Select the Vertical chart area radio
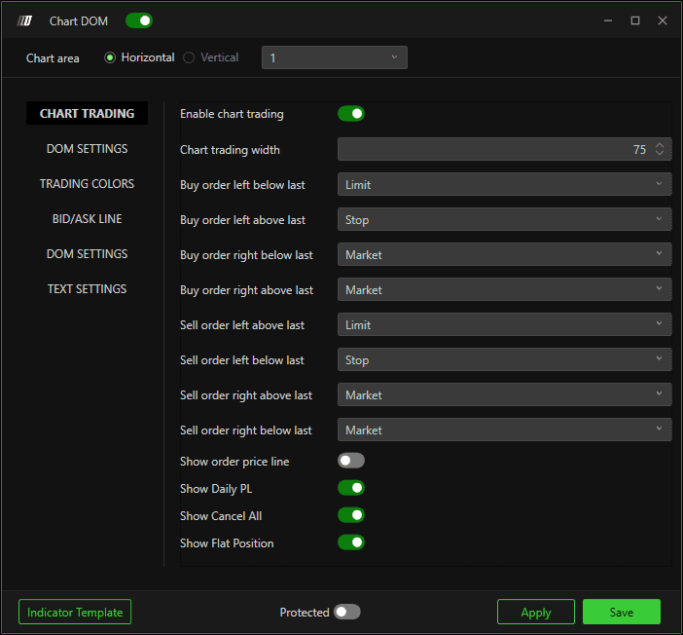Screen dimensions: 683x635 coord(189,57)
